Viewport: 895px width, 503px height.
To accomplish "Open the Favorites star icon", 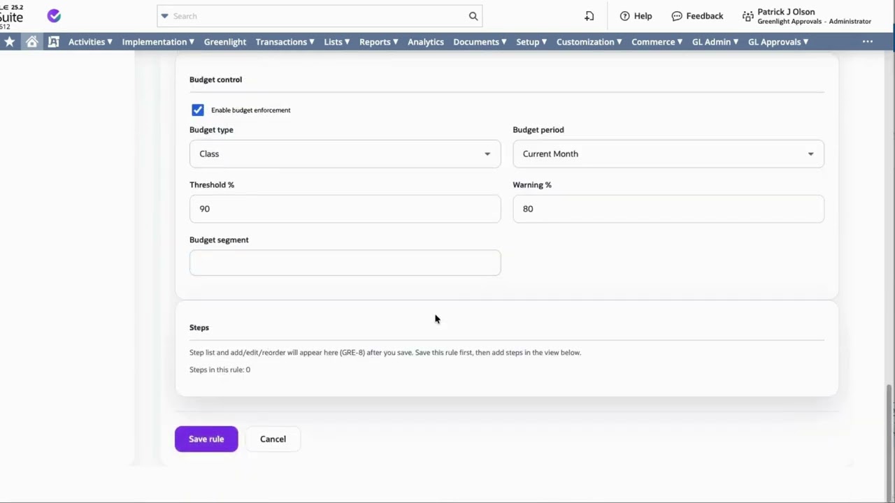I will coord(9,42).
